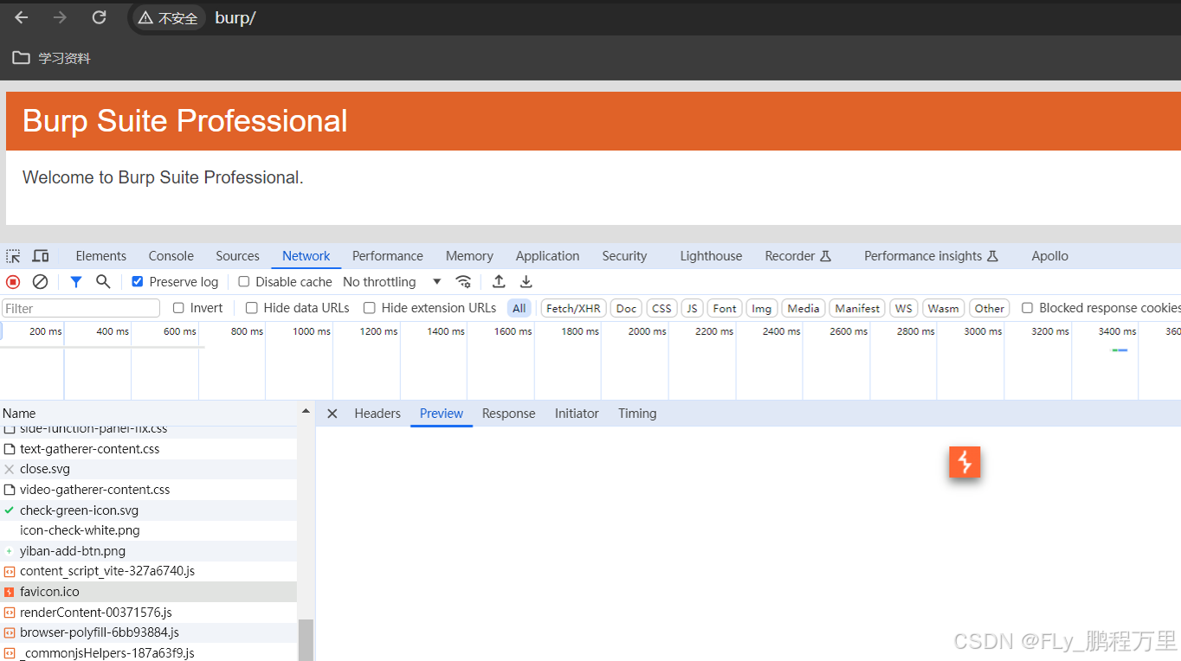Open the Apollo tab
The width and height of the screenshot is (1181, 661).
point(1049,256)
